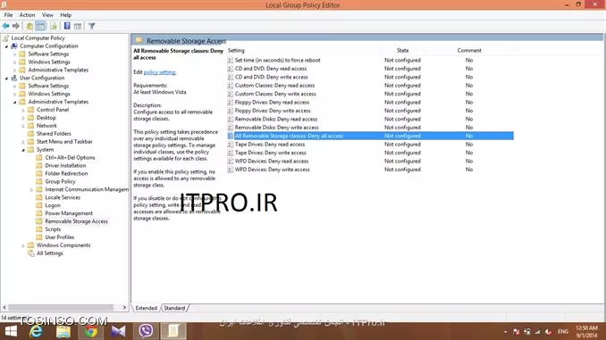
Task: Click the Action Center flag icon
Action: pos(516,331)
